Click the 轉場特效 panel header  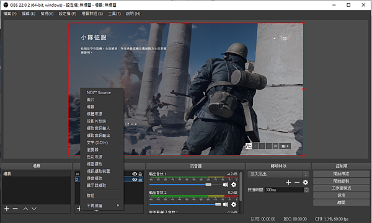point(278,166)
